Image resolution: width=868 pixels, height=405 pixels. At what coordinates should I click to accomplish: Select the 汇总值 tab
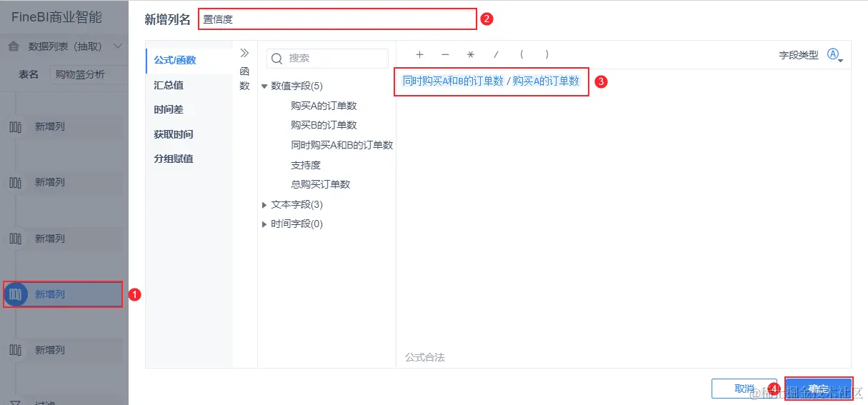point(189,85)
